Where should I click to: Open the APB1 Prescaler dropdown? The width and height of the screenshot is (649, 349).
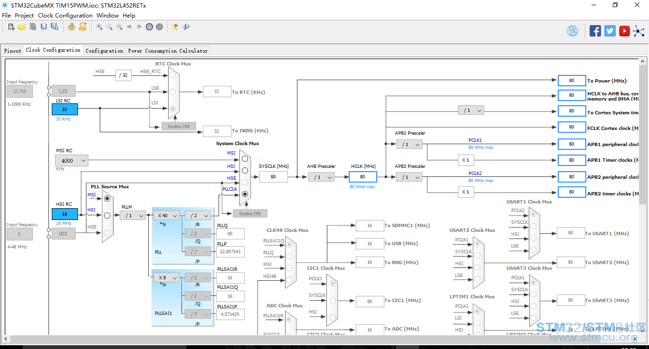click(x=409, y=144)
